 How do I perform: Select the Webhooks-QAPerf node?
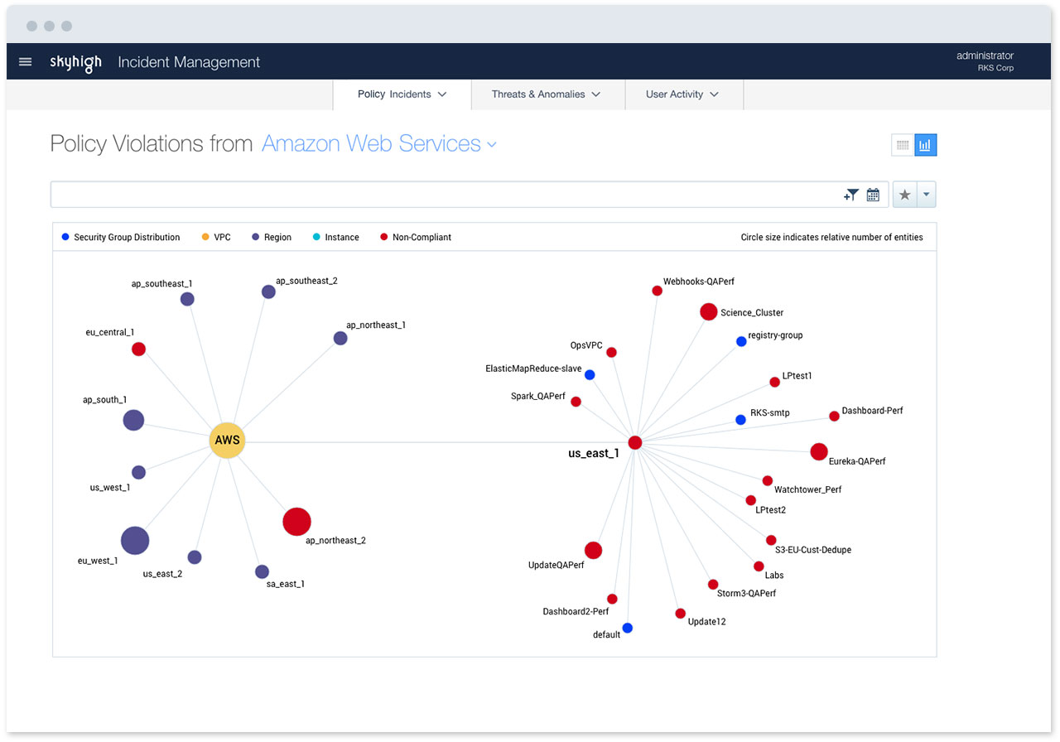(x=657, y=291)
